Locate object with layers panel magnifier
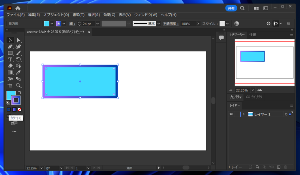Image resolution: width=300 pixels, height=175 pixels. 257,167
